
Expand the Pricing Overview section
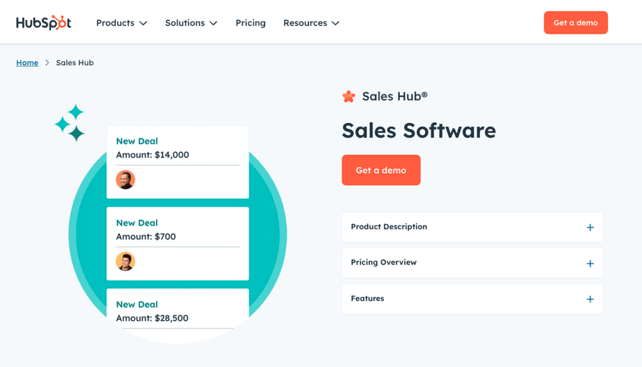click(x=471, y=263)
